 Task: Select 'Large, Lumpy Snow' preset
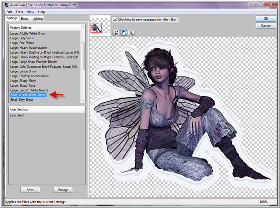pos(23,71)
